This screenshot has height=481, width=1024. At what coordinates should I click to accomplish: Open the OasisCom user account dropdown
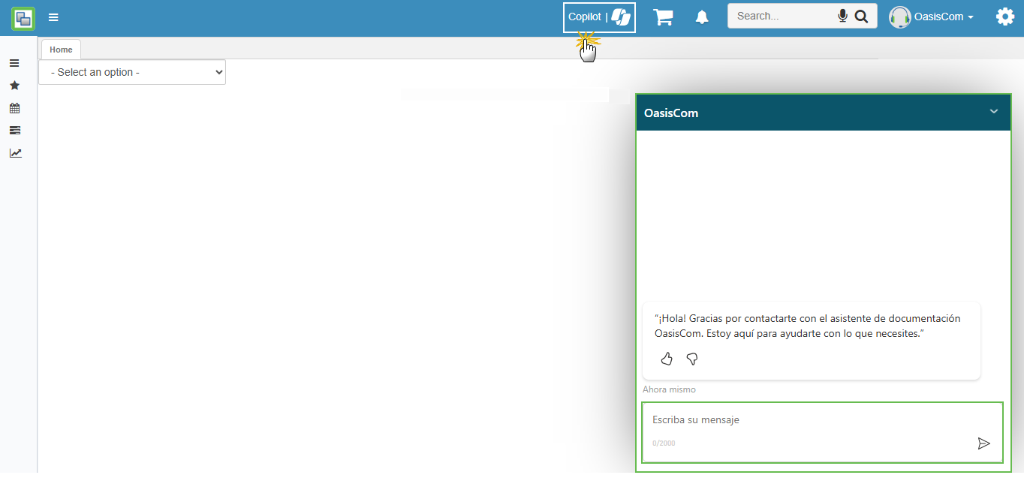(932, 17)
